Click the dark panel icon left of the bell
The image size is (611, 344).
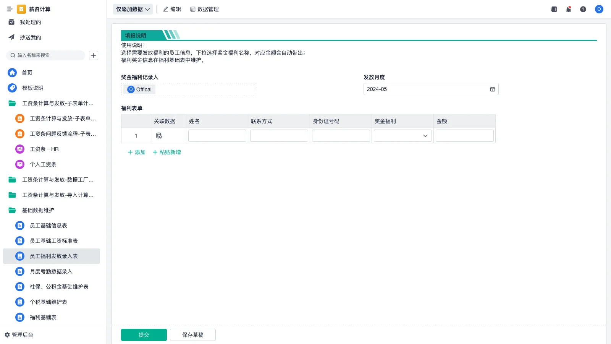[554, 9]
